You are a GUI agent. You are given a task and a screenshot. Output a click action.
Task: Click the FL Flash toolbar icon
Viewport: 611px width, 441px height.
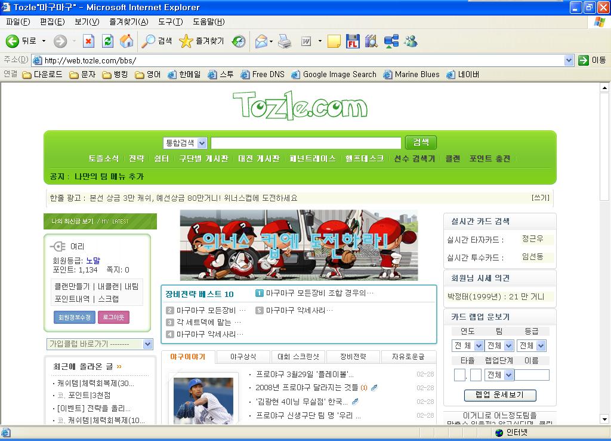click(x=353, y=41)
